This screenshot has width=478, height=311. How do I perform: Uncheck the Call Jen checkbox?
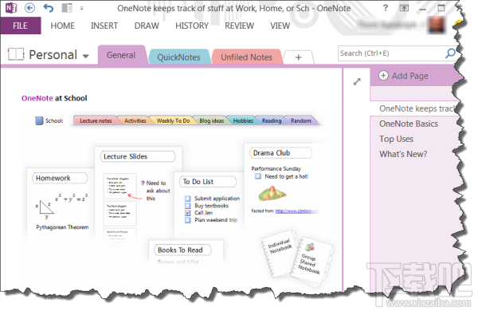click(x=188, y=213)
